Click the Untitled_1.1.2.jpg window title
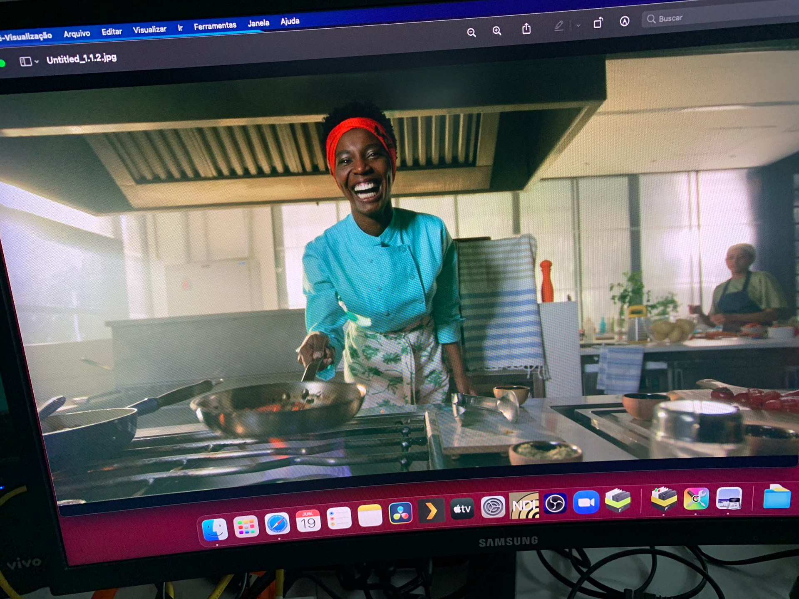Viewport: 799px width, 599px height. pyautogui.click(x=82, y=59)
